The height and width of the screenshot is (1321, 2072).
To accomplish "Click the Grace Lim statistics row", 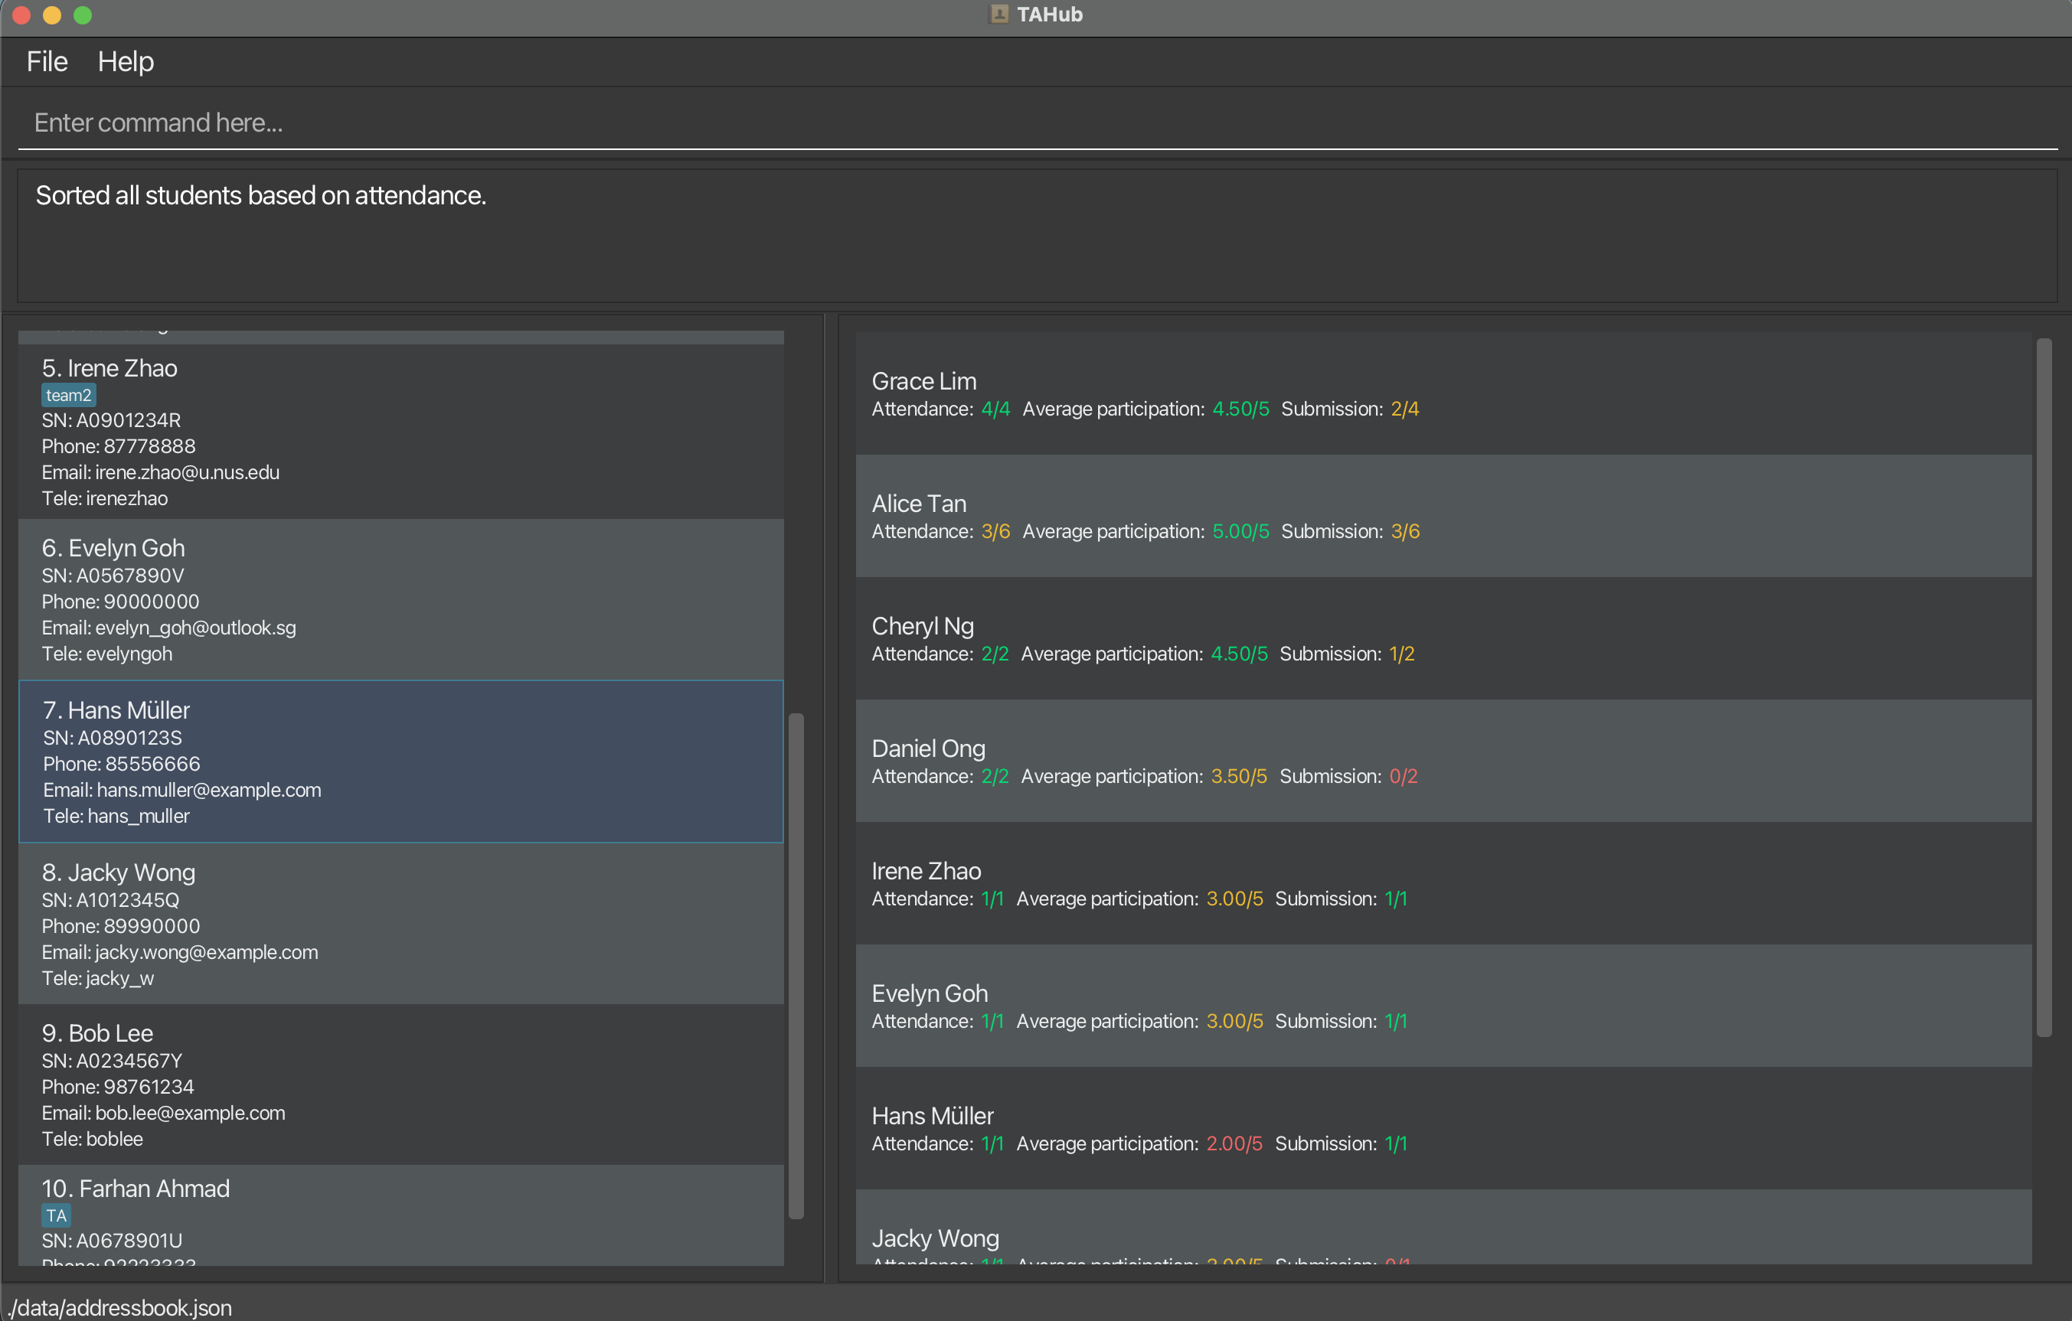I will [1443, 394].
